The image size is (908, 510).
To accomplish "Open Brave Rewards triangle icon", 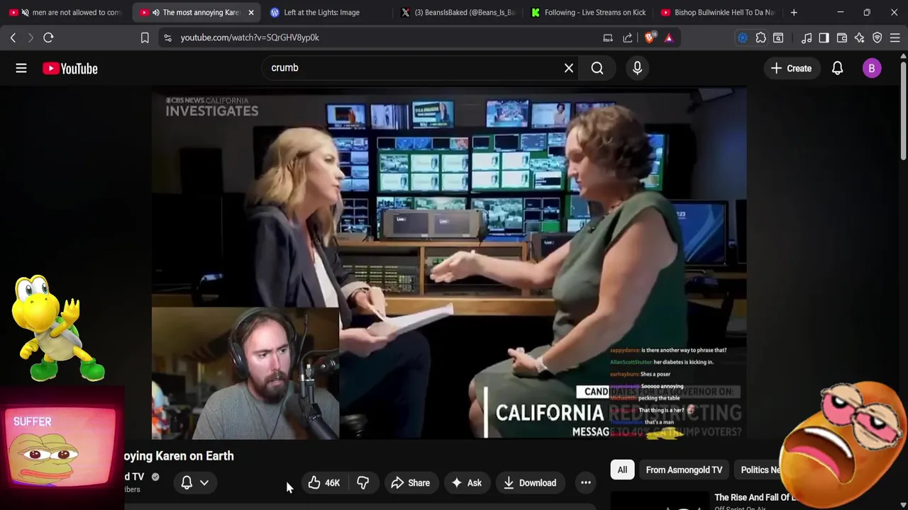I will 668,38.
